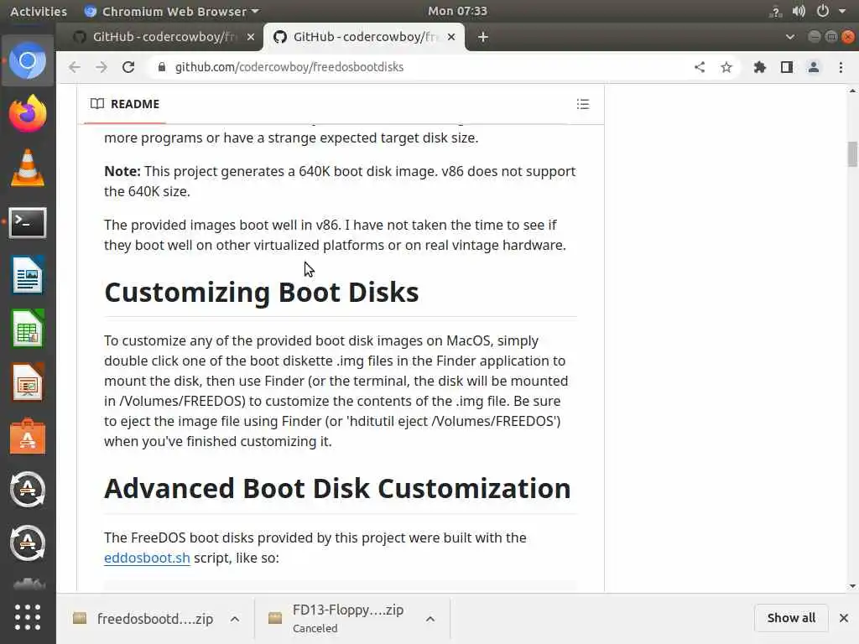
Task: Reload the current GitHub page
Action: (x=128, y=67)
